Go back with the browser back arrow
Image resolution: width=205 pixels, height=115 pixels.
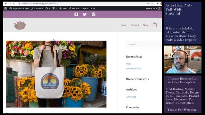(6, 4)
